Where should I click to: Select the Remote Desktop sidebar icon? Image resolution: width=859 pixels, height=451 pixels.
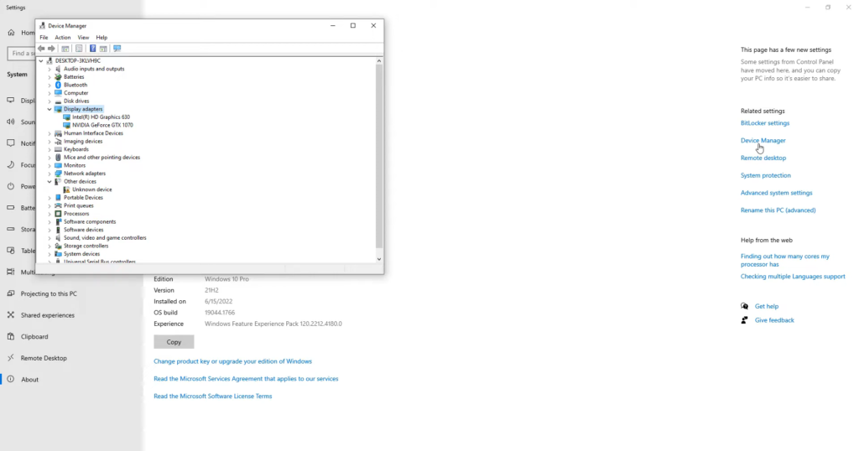(x=11, y=358)
